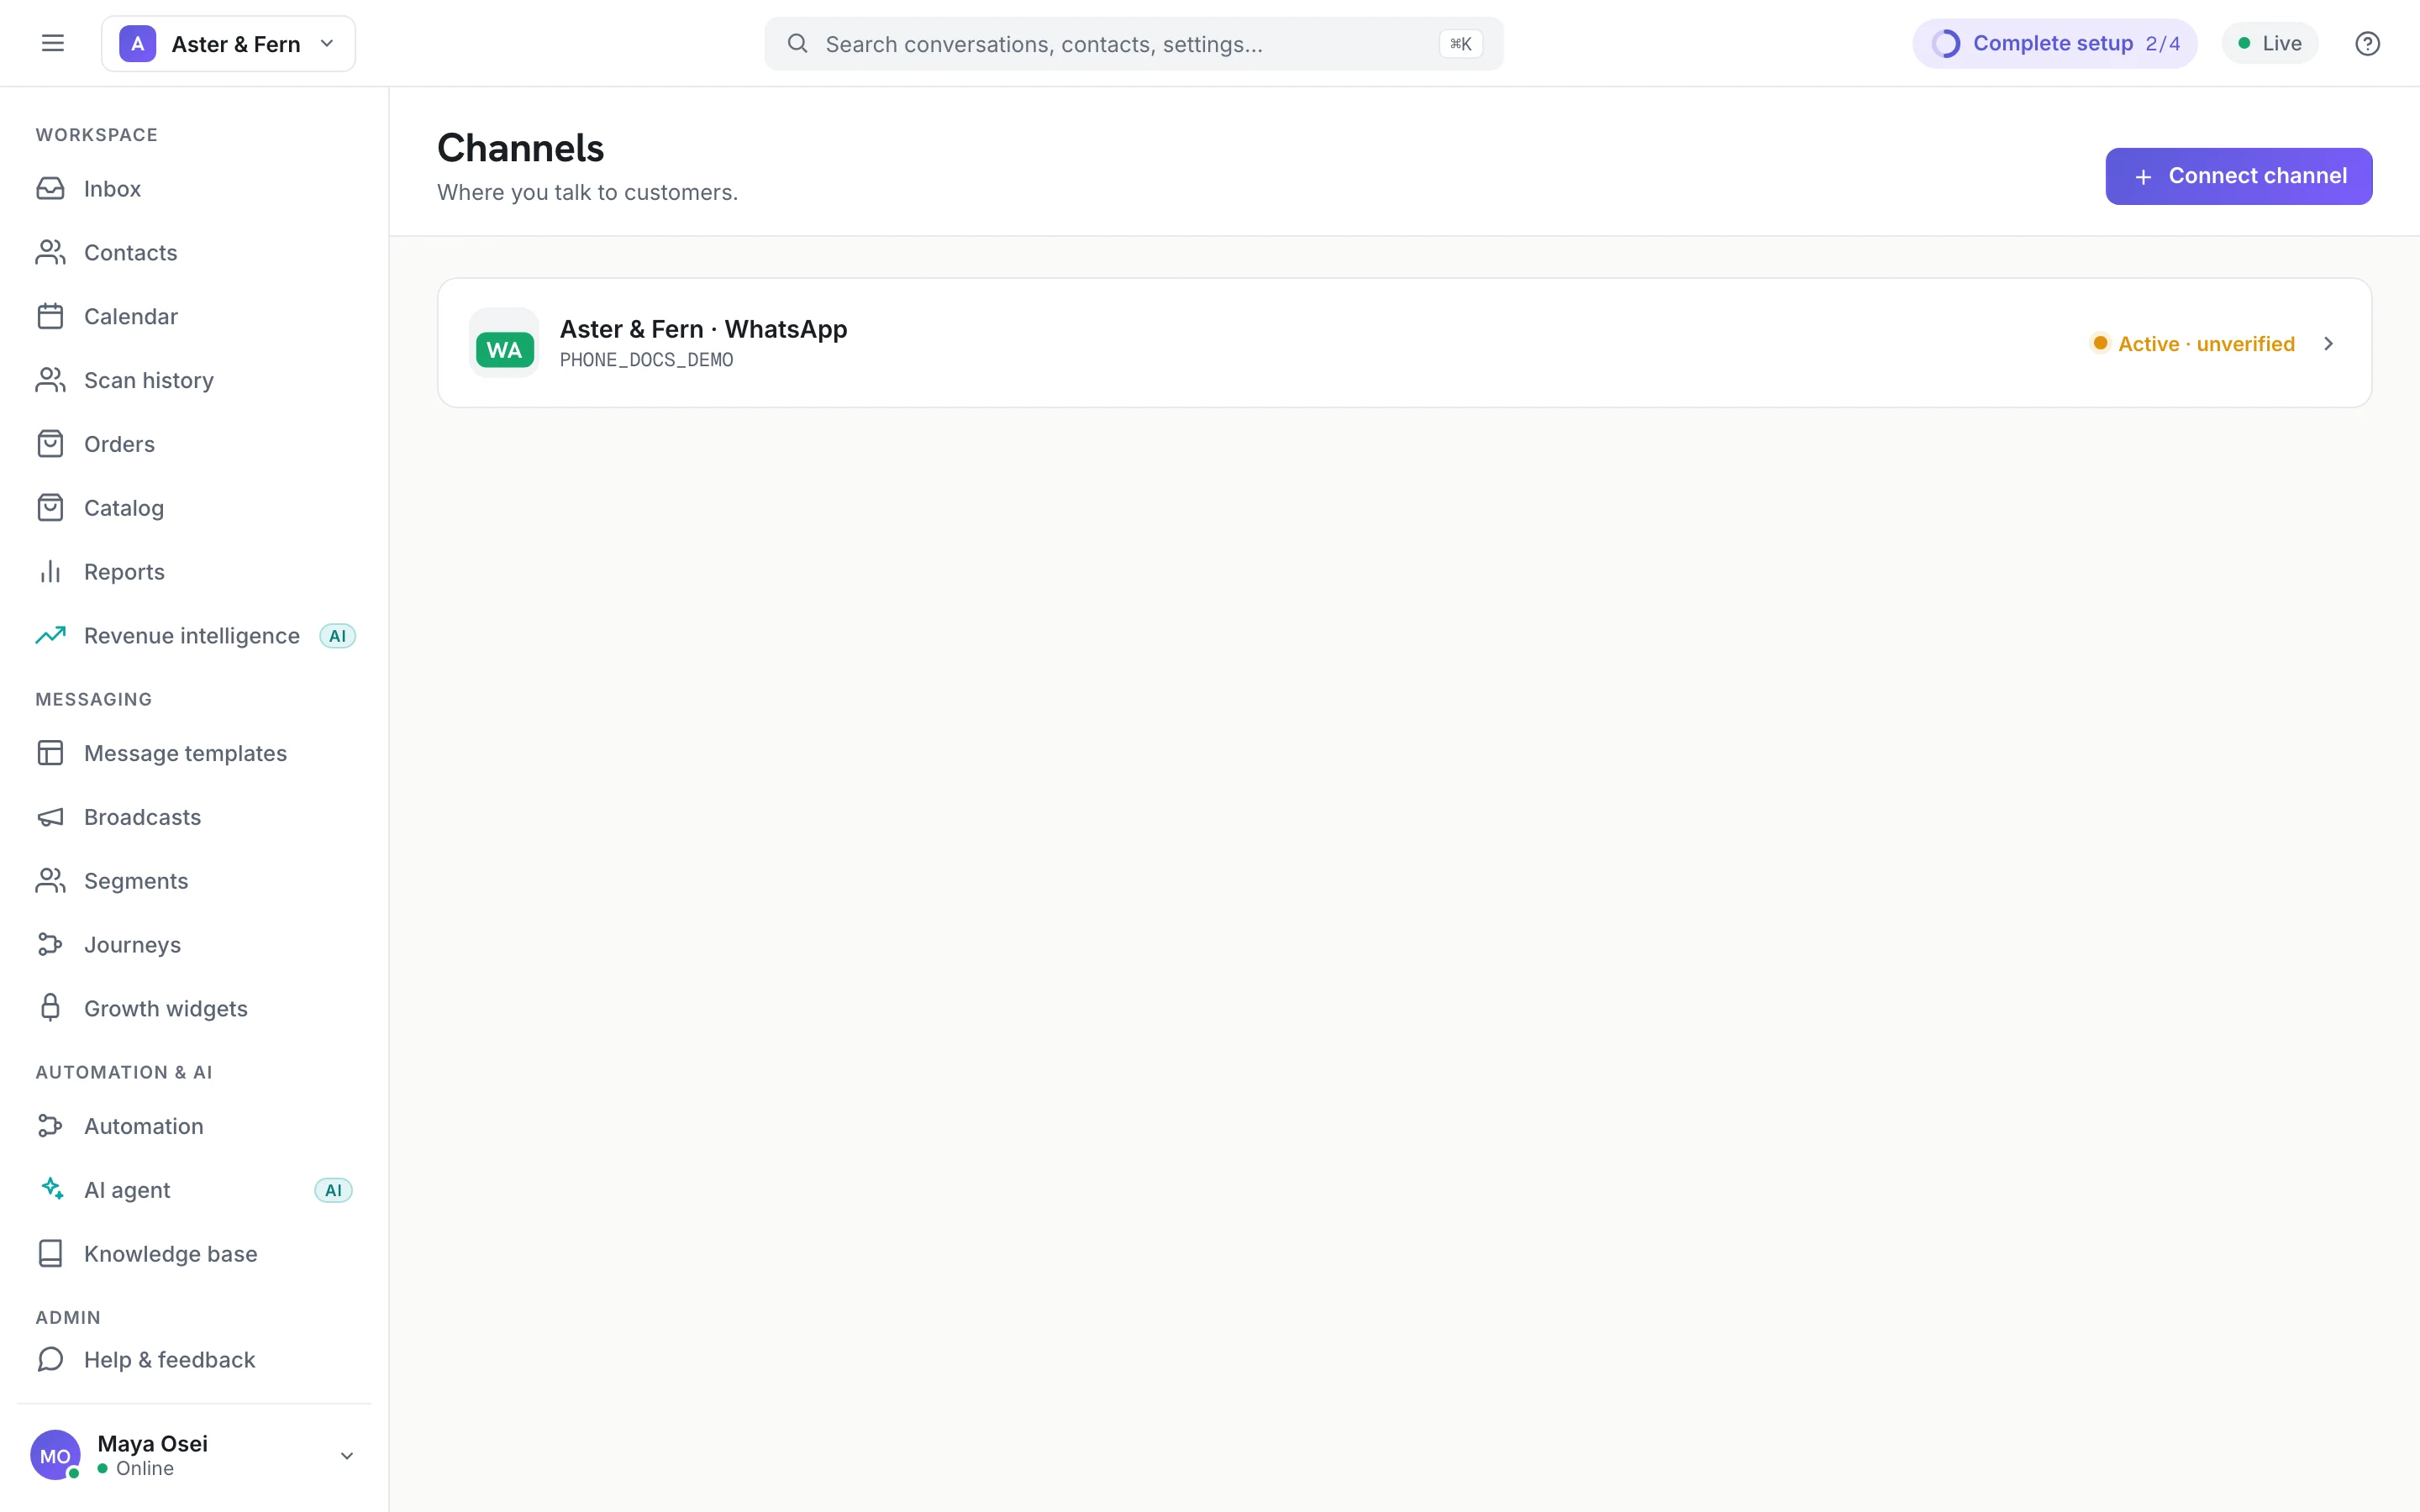Click the MO user avatar
This screenshot has height=1512, width=2420.
[x=55, y=1456]
